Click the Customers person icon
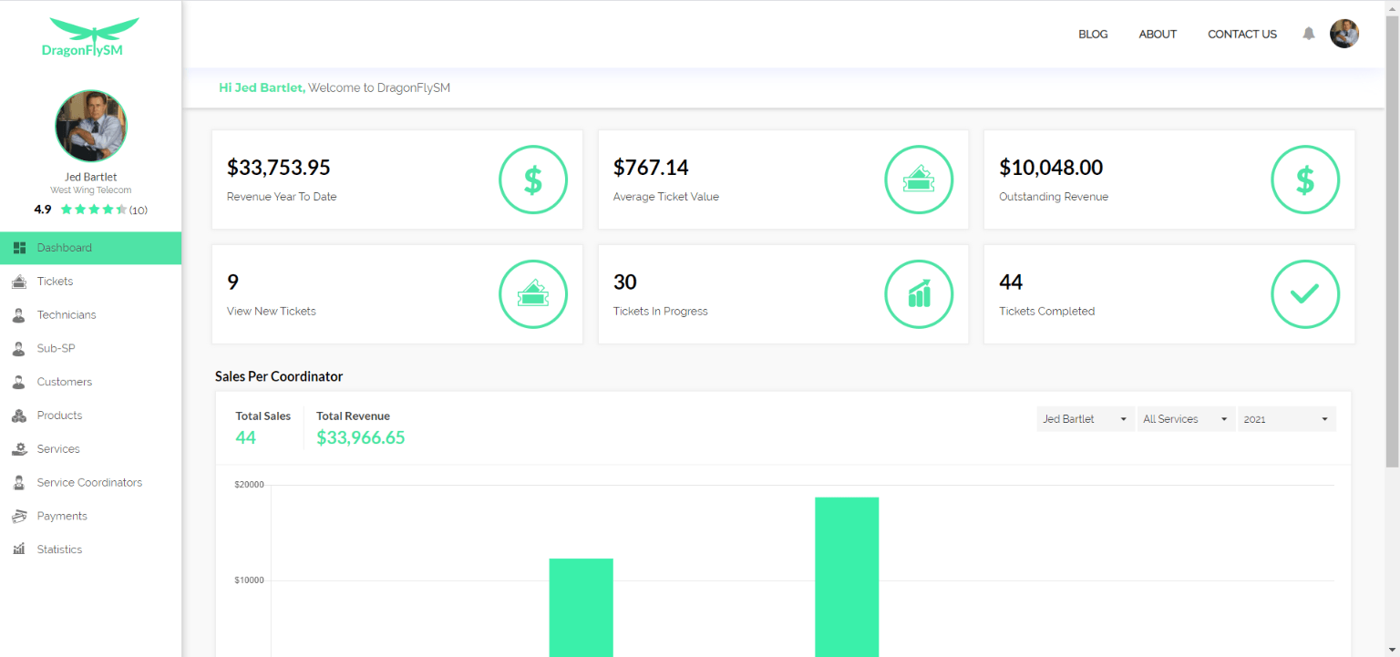Viewport: 1400px width, 657px height. [x=19, y=382]
